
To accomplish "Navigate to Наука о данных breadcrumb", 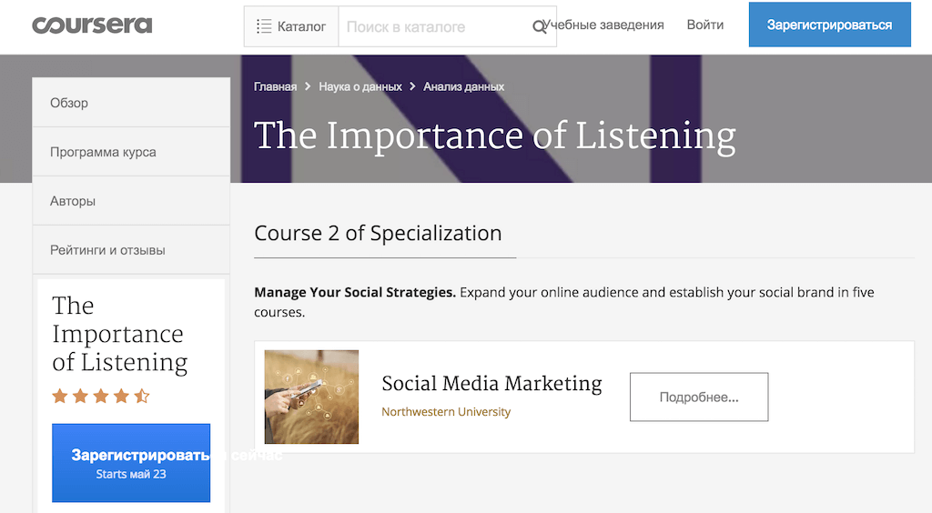I will tap(360, 86).
